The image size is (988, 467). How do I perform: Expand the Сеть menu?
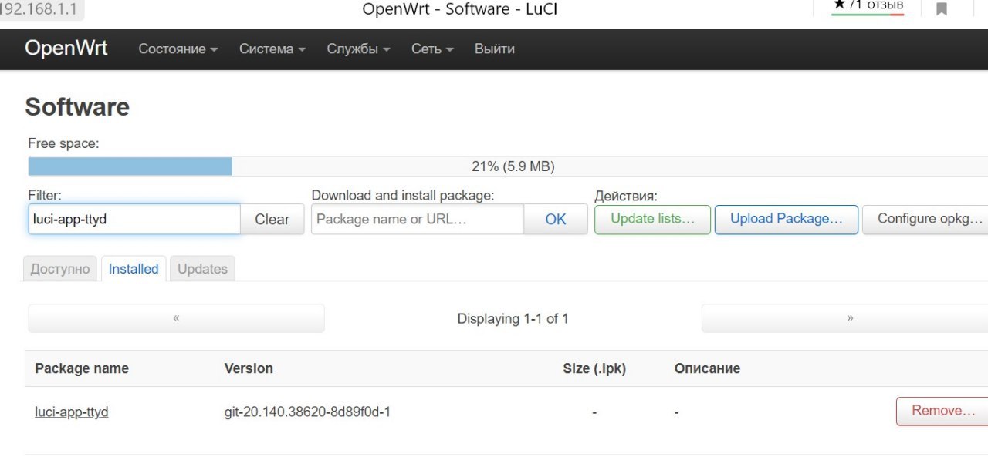tap(432, 49)
